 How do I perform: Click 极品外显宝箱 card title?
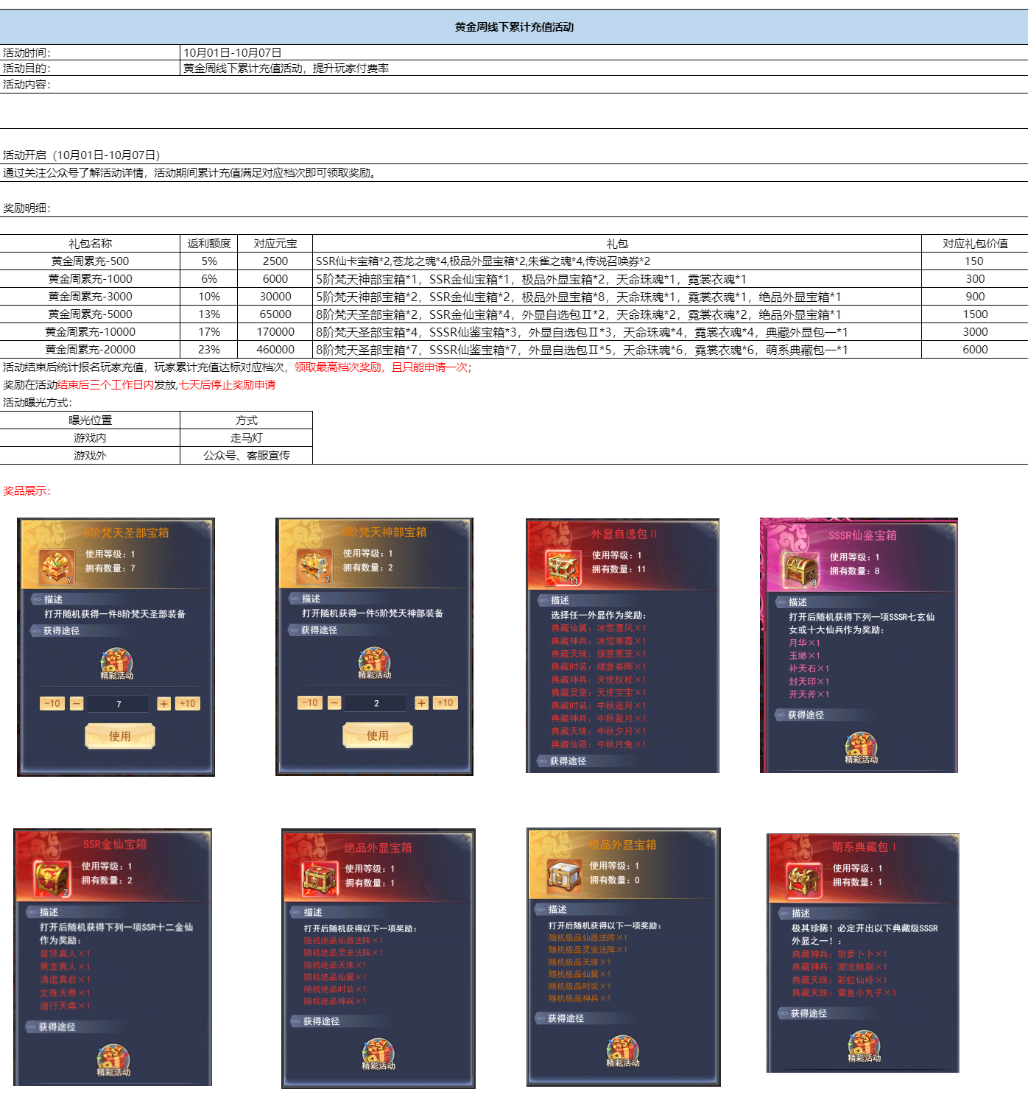[622, 845]
